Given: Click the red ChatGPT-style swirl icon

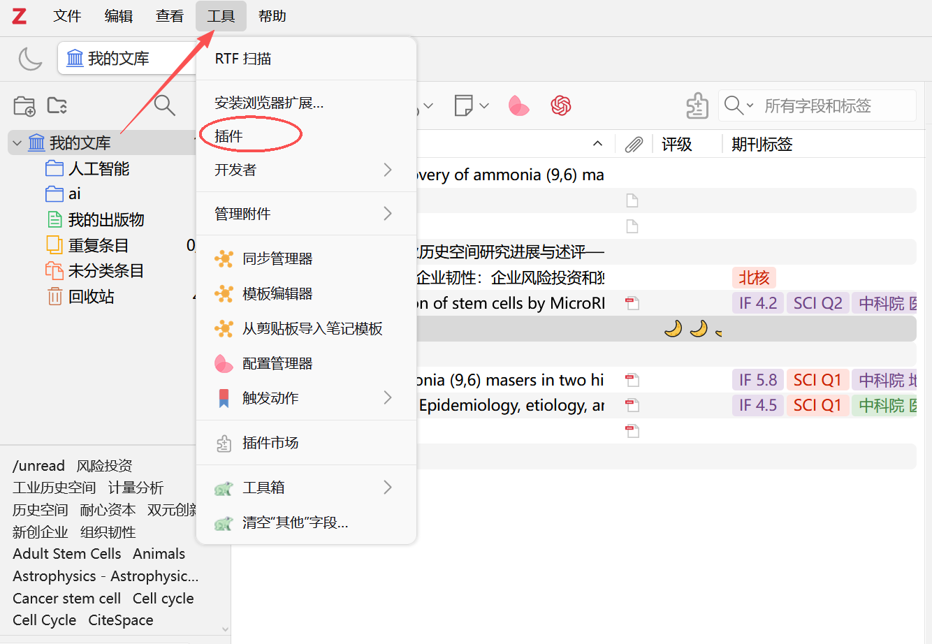Looking at the screenshot, I should [x=561, y=106].
